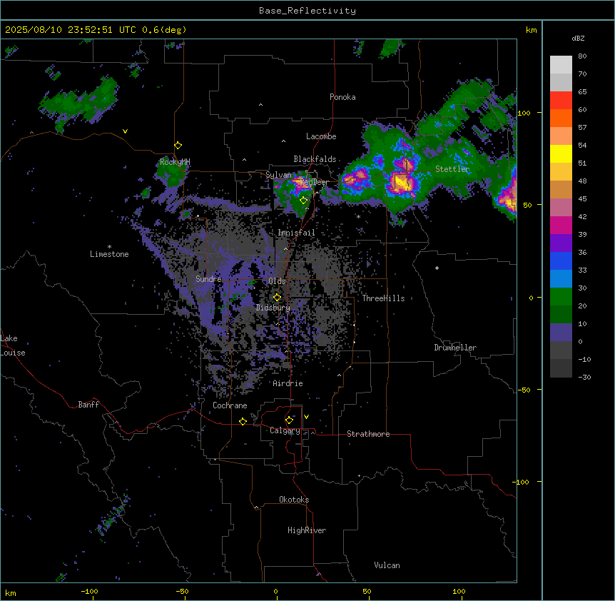Select the yellow 51-54 dBZ legend swatch
This screenshot has height=601, width=615.
click(561, 153)
